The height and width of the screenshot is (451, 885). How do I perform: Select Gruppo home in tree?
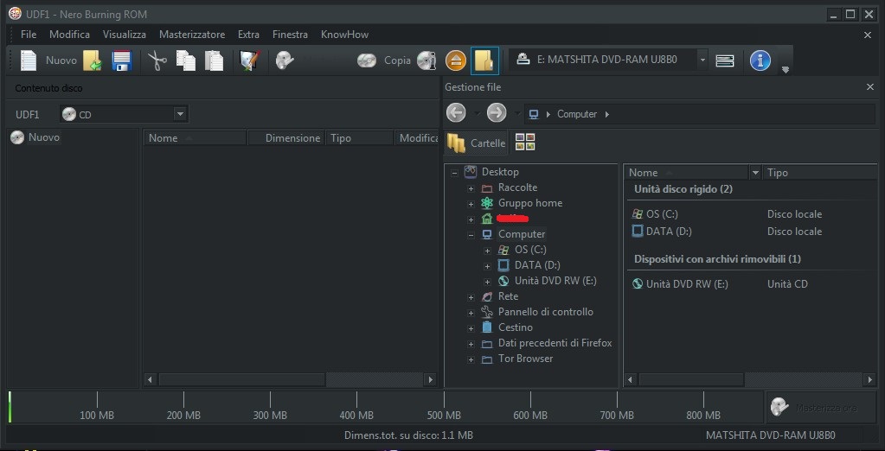click(530, 203)
